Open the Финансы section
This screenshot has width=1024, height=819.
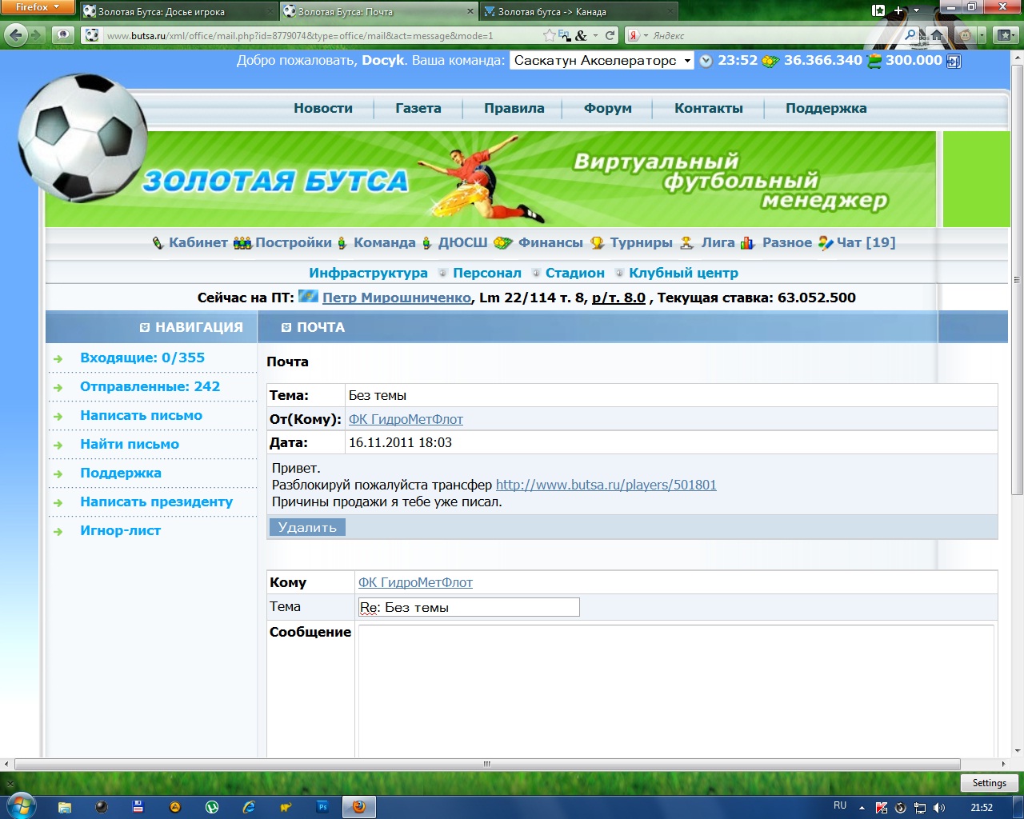[550, 243]
